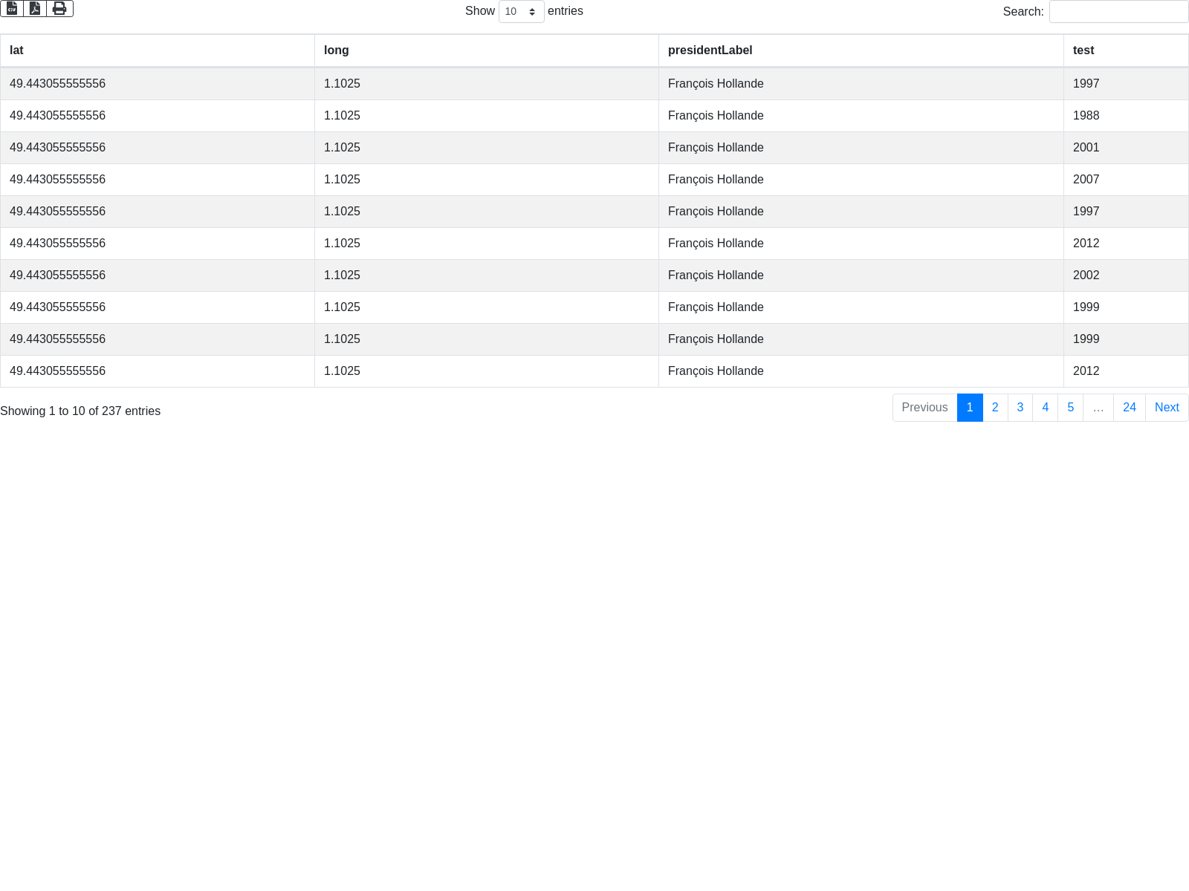
Task: Print the table using printer icon
Action: pyautogui.click(x=59, y=9)
